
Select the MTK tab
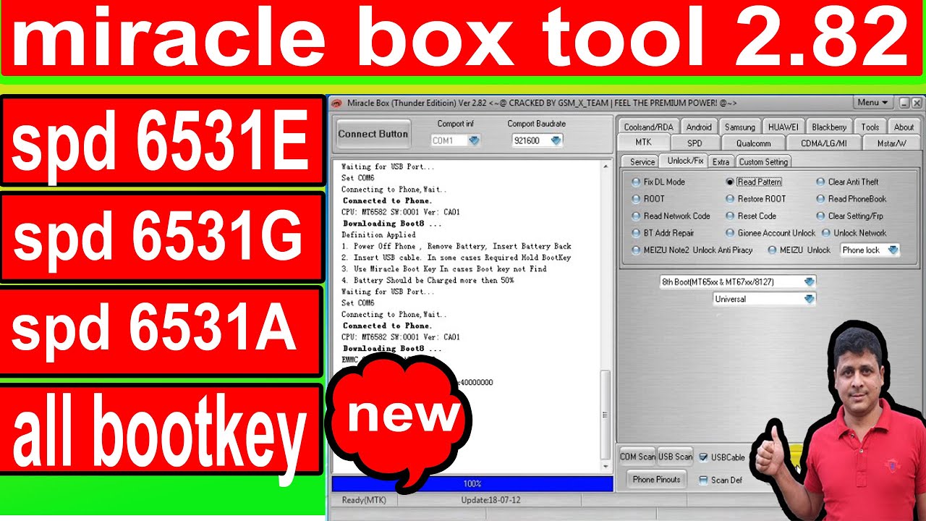coord(643,143)
